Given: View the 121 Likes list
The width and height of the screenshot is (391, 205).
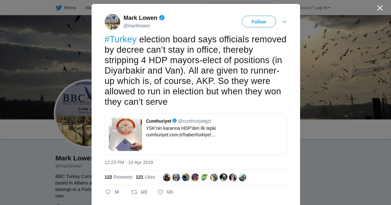Looking at the screenshot, I should click(x=146, y=177).
